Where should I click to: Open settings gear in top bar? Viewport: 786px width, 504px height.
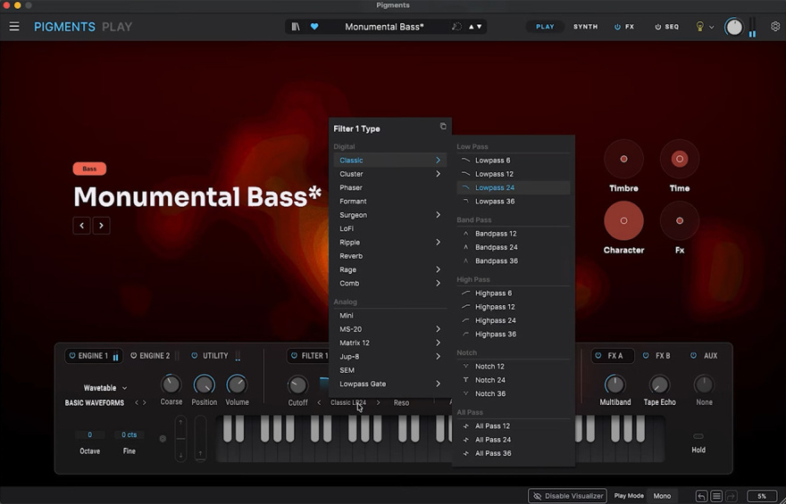pos(775,27)
